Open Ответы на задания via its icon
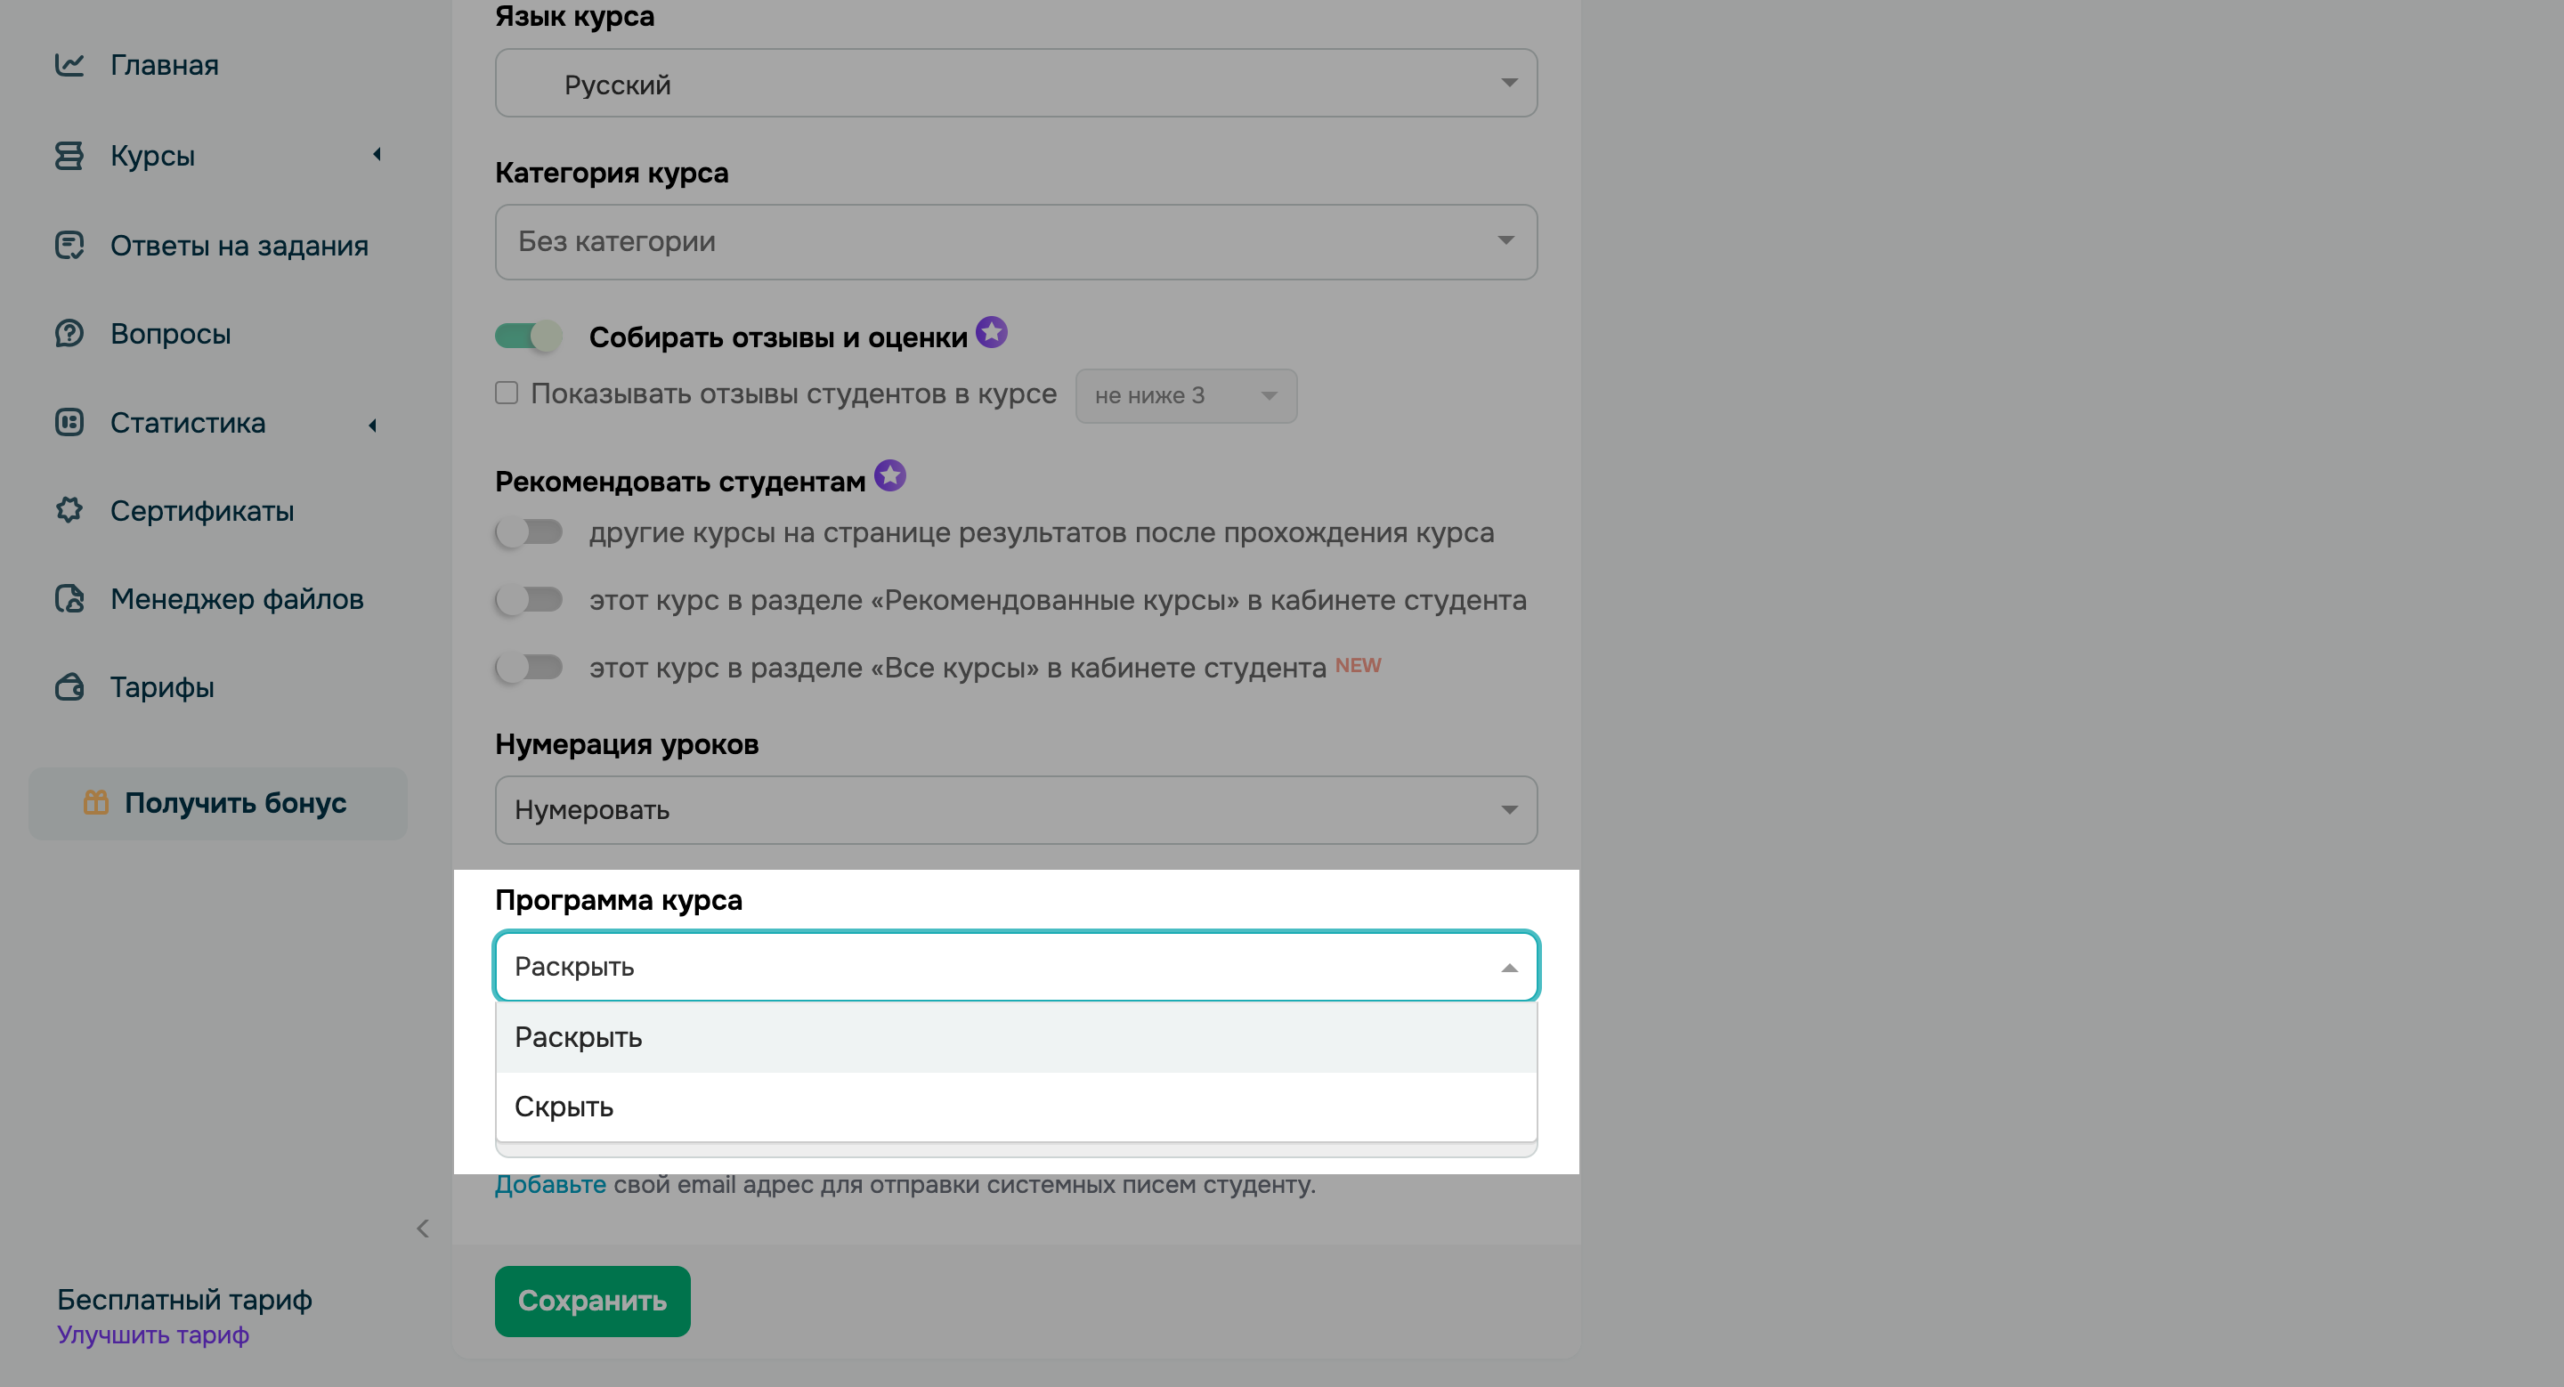Viewport: 2564px width, 1387px height. [x=69, y=245]
